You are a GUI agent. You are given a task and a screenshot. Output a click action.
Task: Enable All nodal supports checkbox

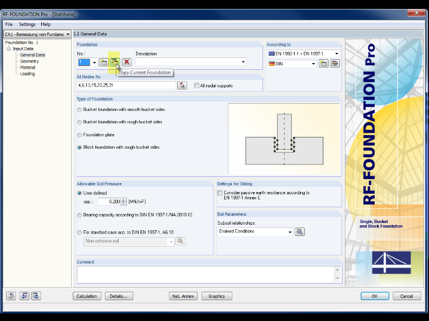196,86
